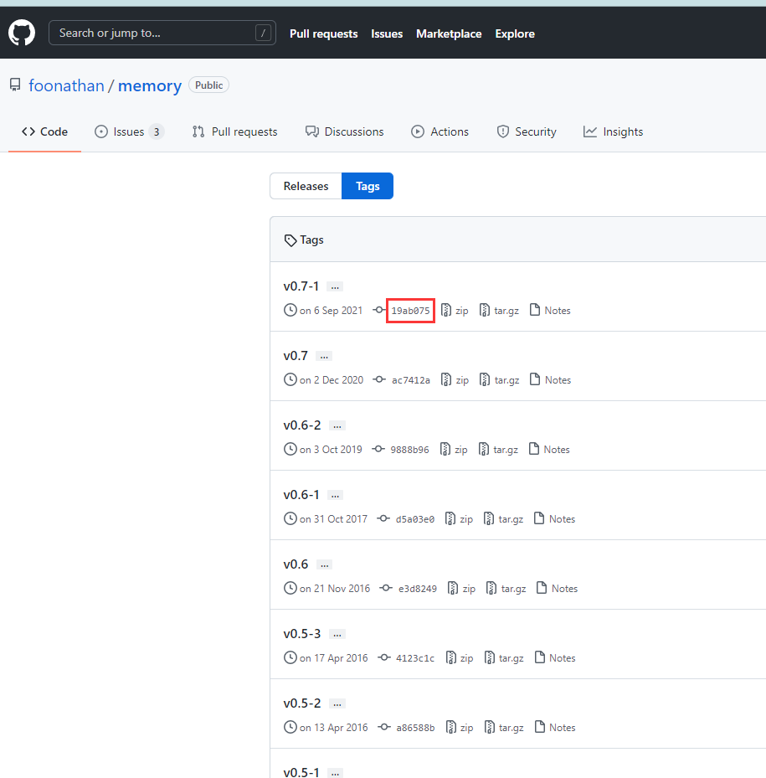Expand the ellipsis next to v0.6-2
Viewport: 766px width, 778px height.
click(337, 425)
